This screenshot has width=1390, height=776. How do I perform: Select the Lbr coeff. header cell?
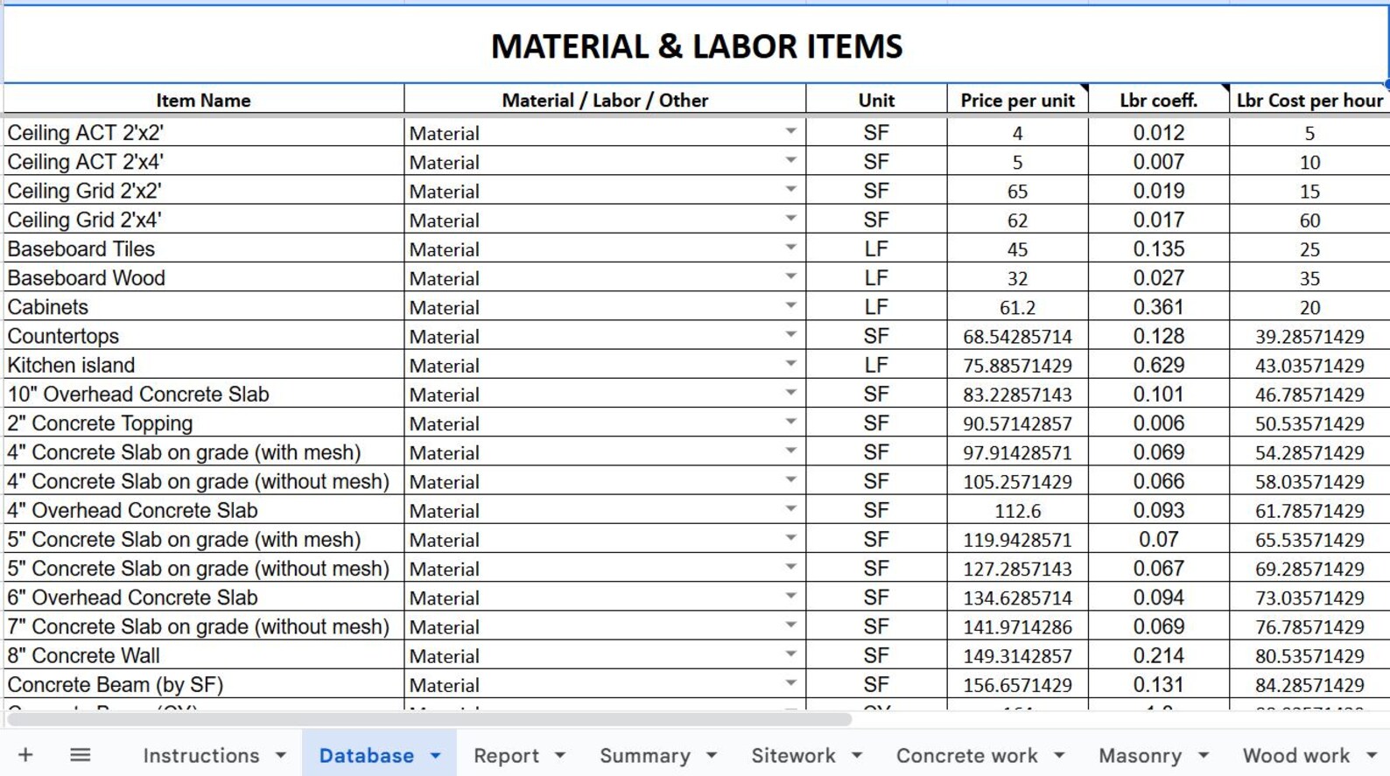point(1159,100)
